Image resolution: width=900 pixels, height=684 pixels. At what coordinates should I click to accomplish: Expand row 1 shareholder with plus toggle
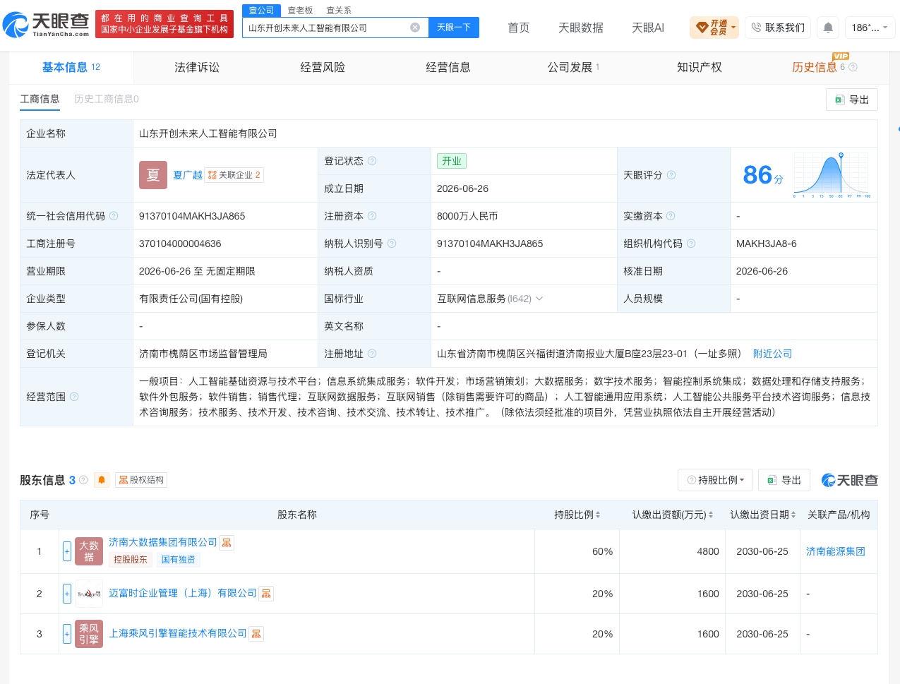(67, 551)
